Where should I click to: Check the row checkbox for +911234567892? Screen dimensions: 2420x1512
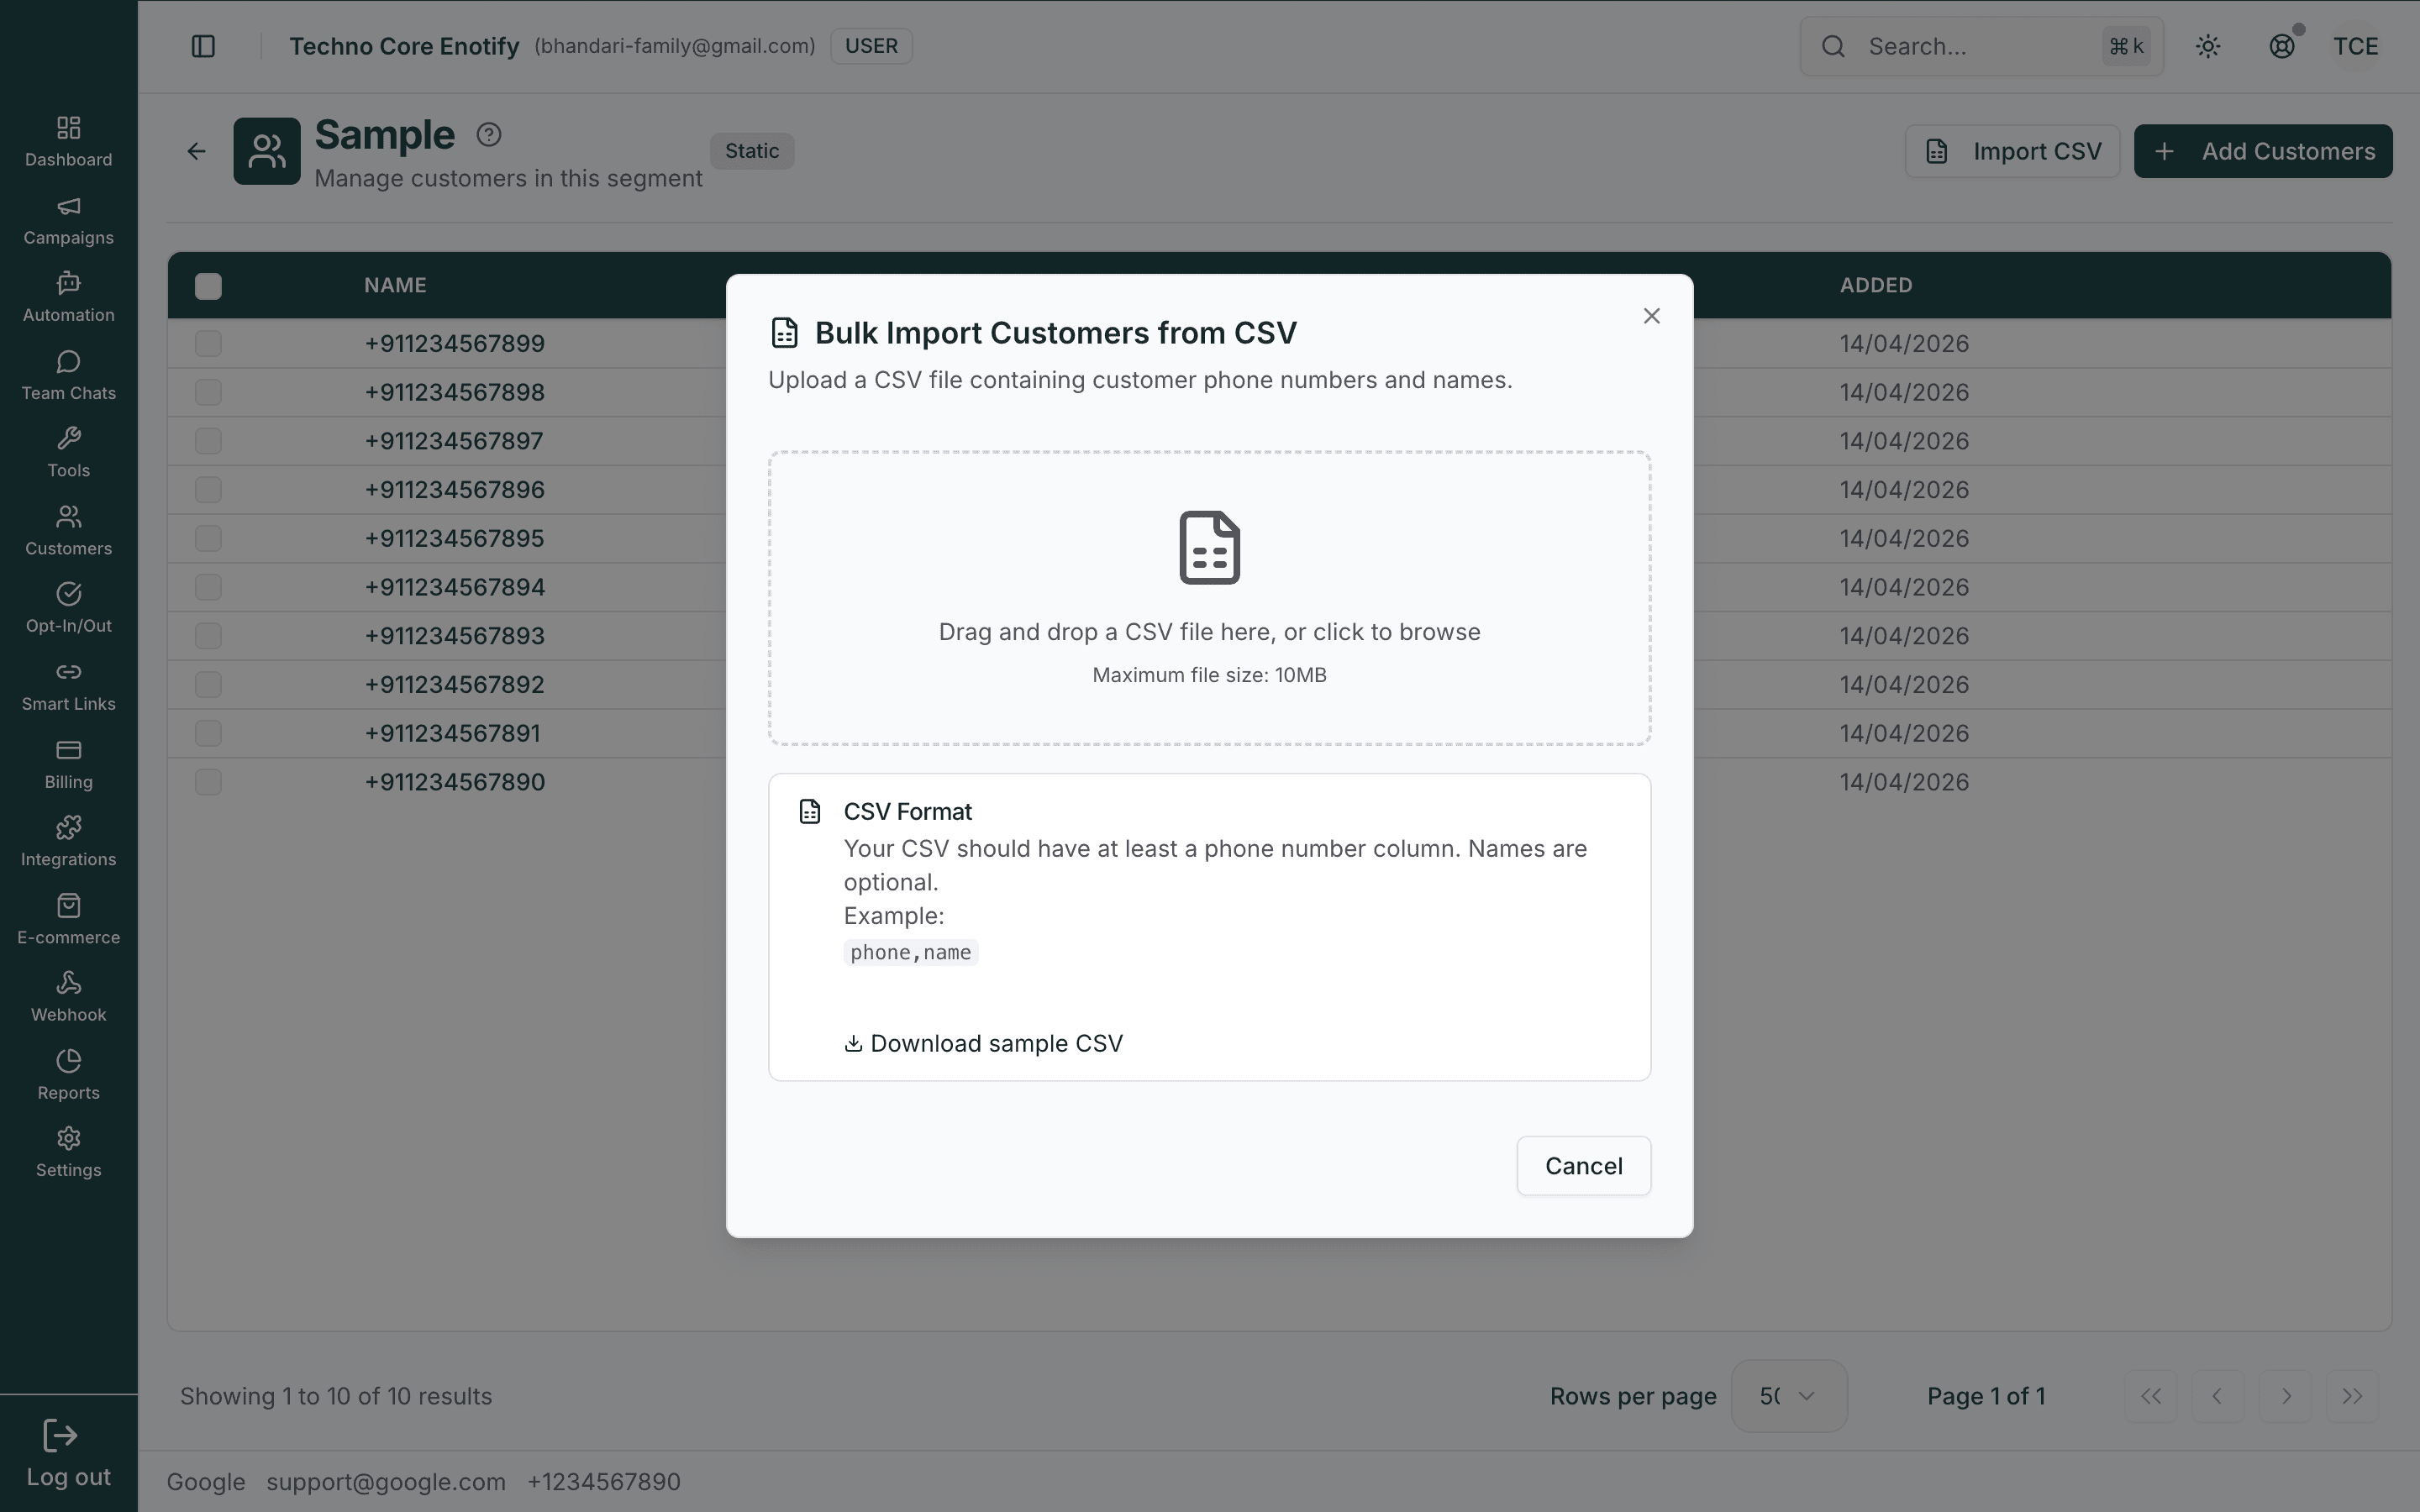click(208, 684)
